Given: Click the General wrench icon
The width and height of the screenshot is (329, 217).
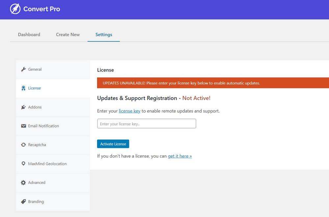Looking at the screenshot, I should [23, 69].
